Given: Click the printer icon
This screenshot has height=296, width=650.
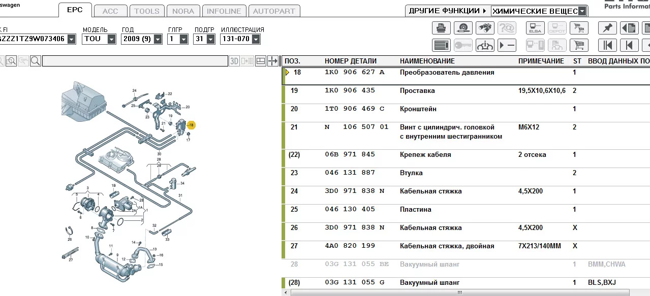Looking at the screenshot, I should coord(441,28).
